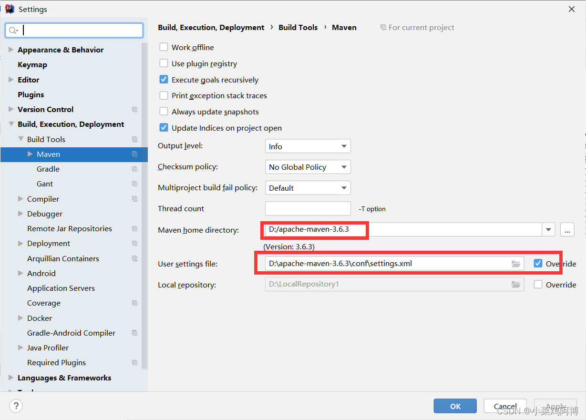
Task: Click project-level icon beside Arquillian Containers
Action: click(135, 258)
